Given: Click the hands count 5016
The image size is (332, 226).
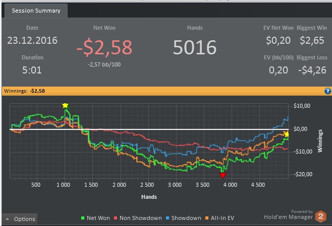Looking at the screenshot, I should coord(195,47).
